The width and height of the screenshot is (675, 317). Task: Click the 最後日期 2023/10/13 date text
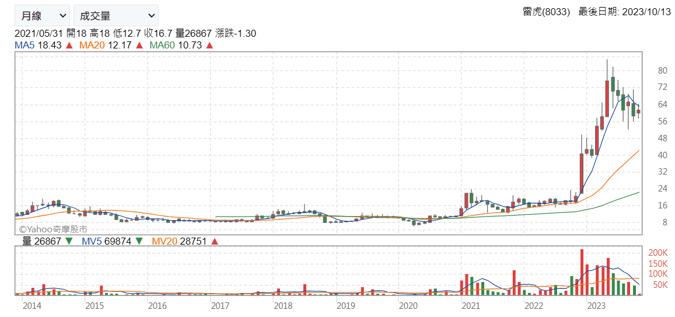coord(624,12)
